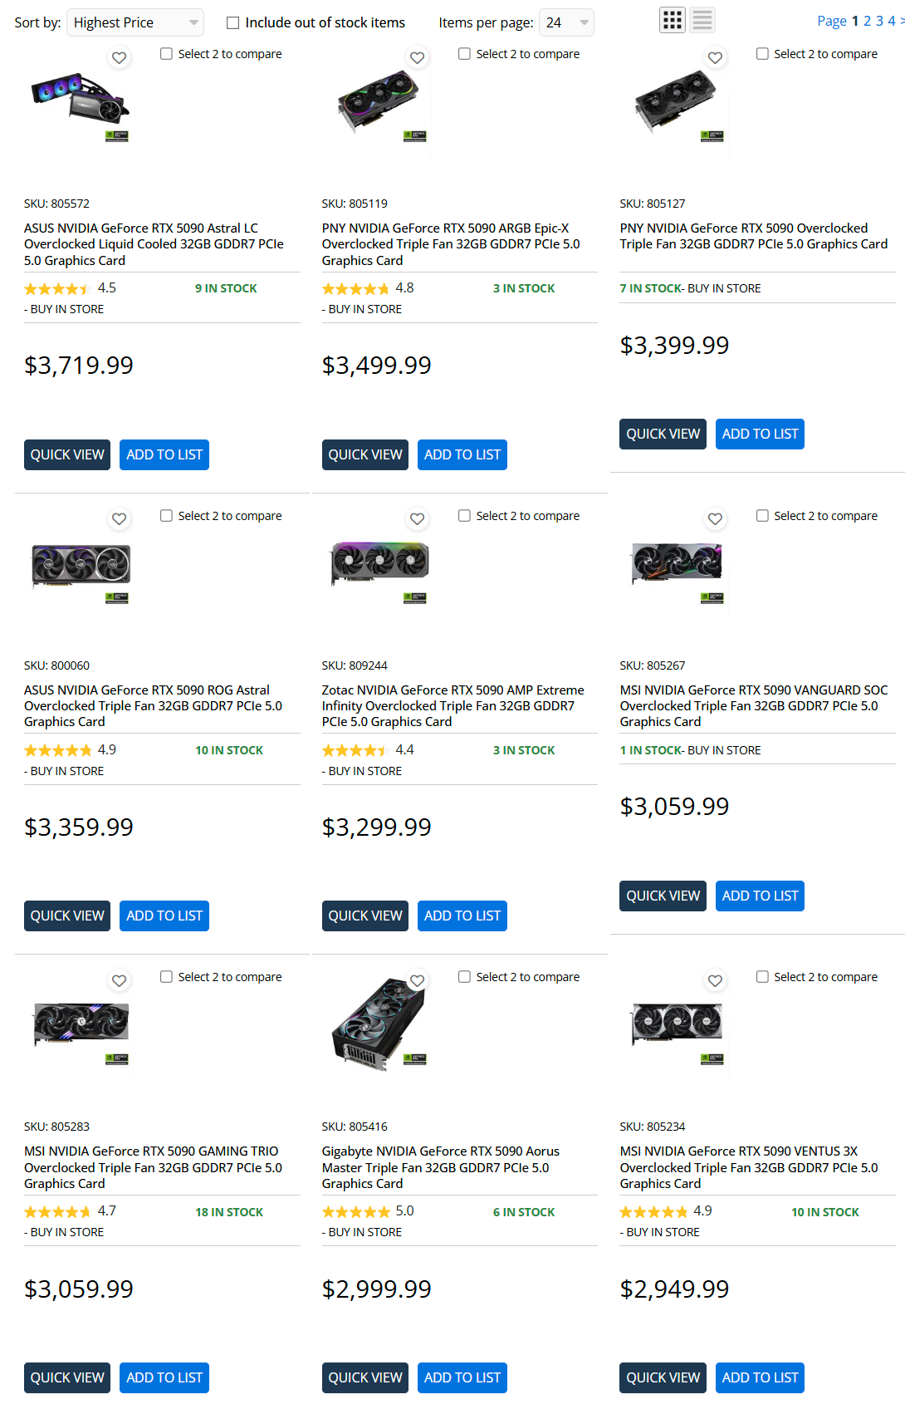Go to page 2 of results
This screenshot has height=1414, width=905.
pos(868,21)
